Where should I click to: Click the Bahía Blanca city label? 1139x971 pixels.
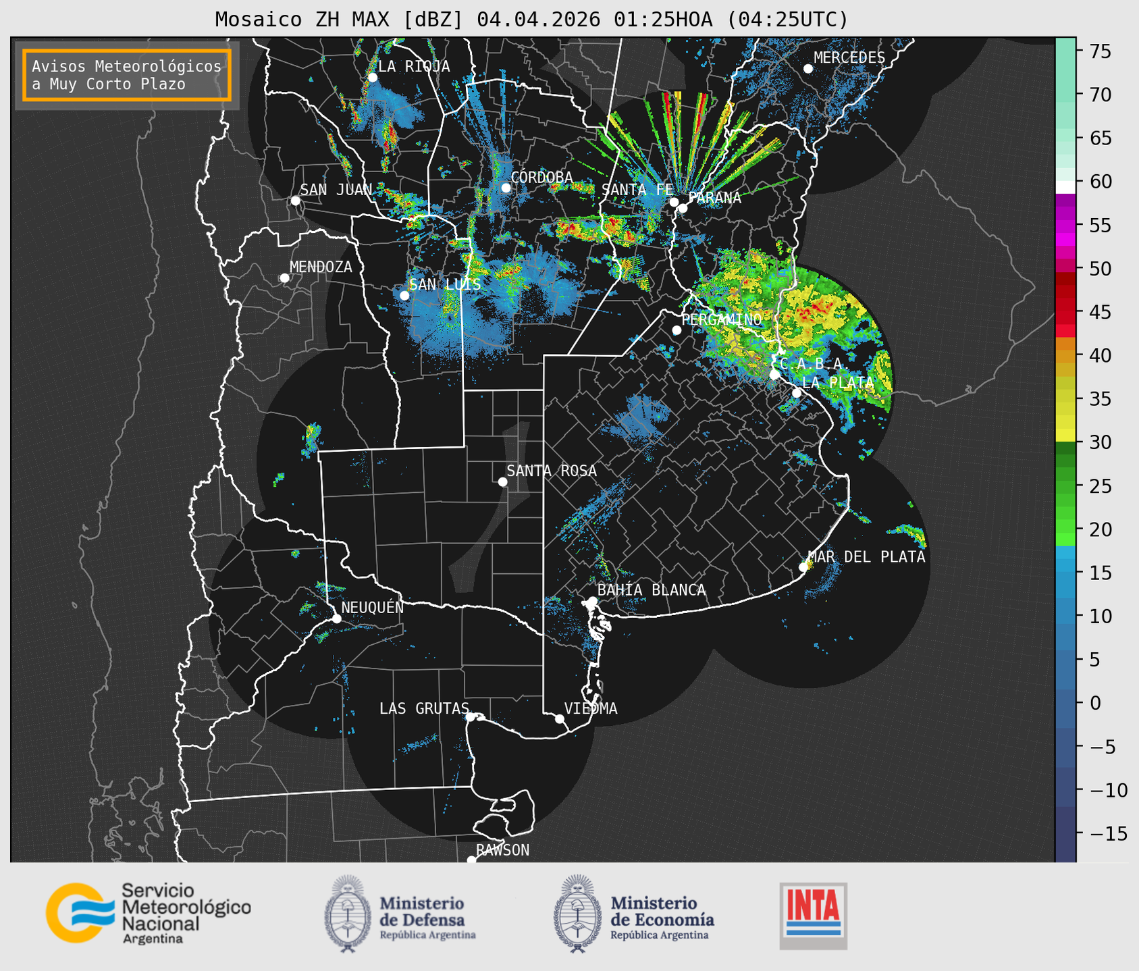652,590
